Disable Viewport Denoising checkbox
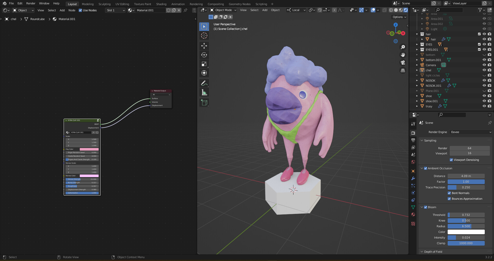The image size is (494, 261). [x=451, y=160]
